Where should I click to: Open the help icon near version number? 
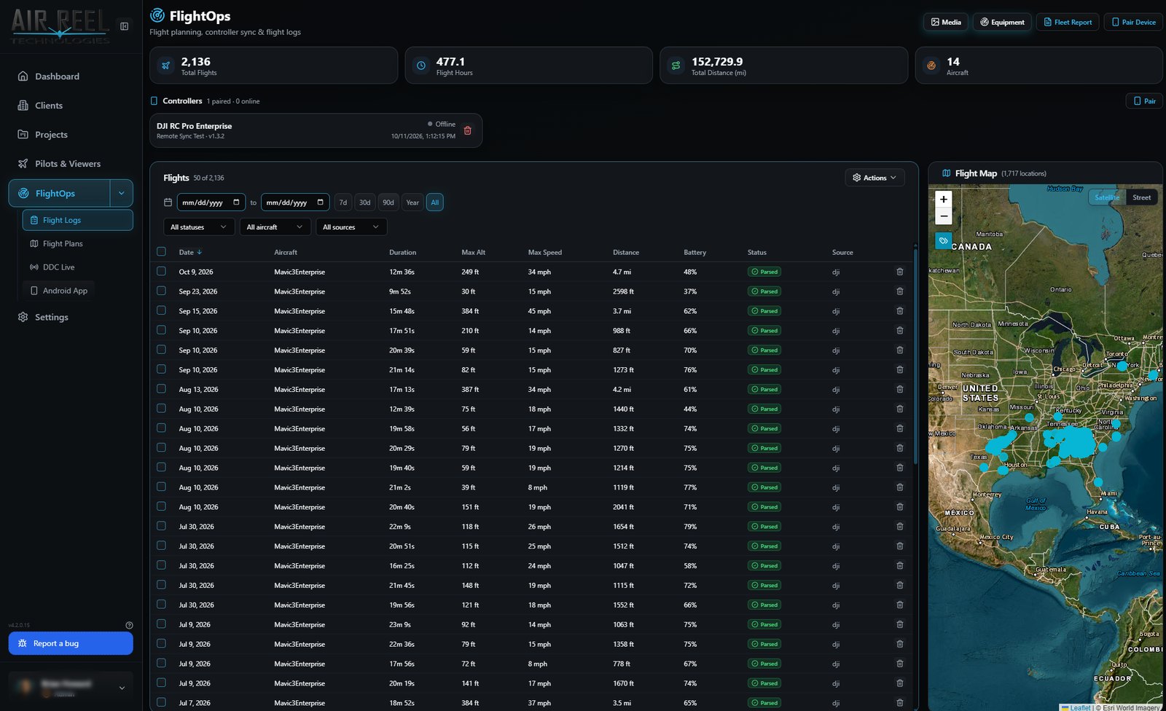point(129,625)
